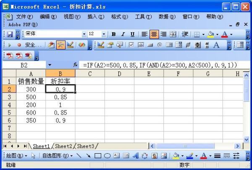The image size is (252, 170).
Task: Open the 数据 (Data) menu
Action: coord(167,16)
